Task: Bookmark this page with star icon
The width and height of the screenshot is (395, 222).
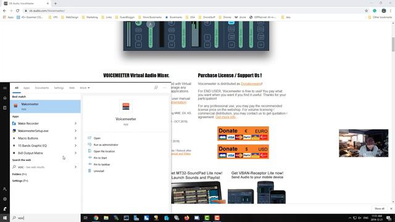Action: [x=366, y=11]
